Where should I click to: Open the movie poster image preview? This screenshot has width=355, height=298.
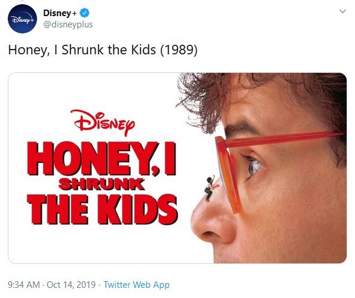(177, 168)
